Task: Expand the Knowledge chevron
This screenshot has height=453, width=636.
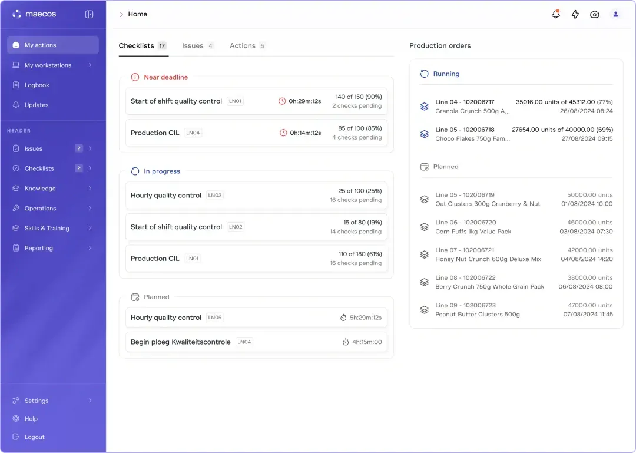Action: (x=90, y=189)
